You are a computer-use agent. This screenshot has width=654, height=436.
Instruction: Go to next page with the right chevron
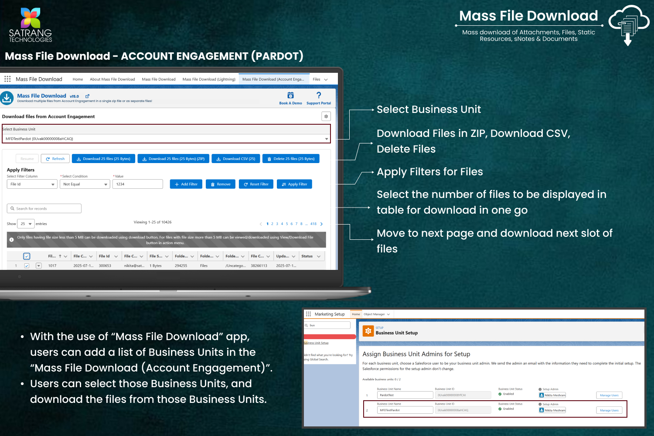pyautogui.click(x=322, y=224)
